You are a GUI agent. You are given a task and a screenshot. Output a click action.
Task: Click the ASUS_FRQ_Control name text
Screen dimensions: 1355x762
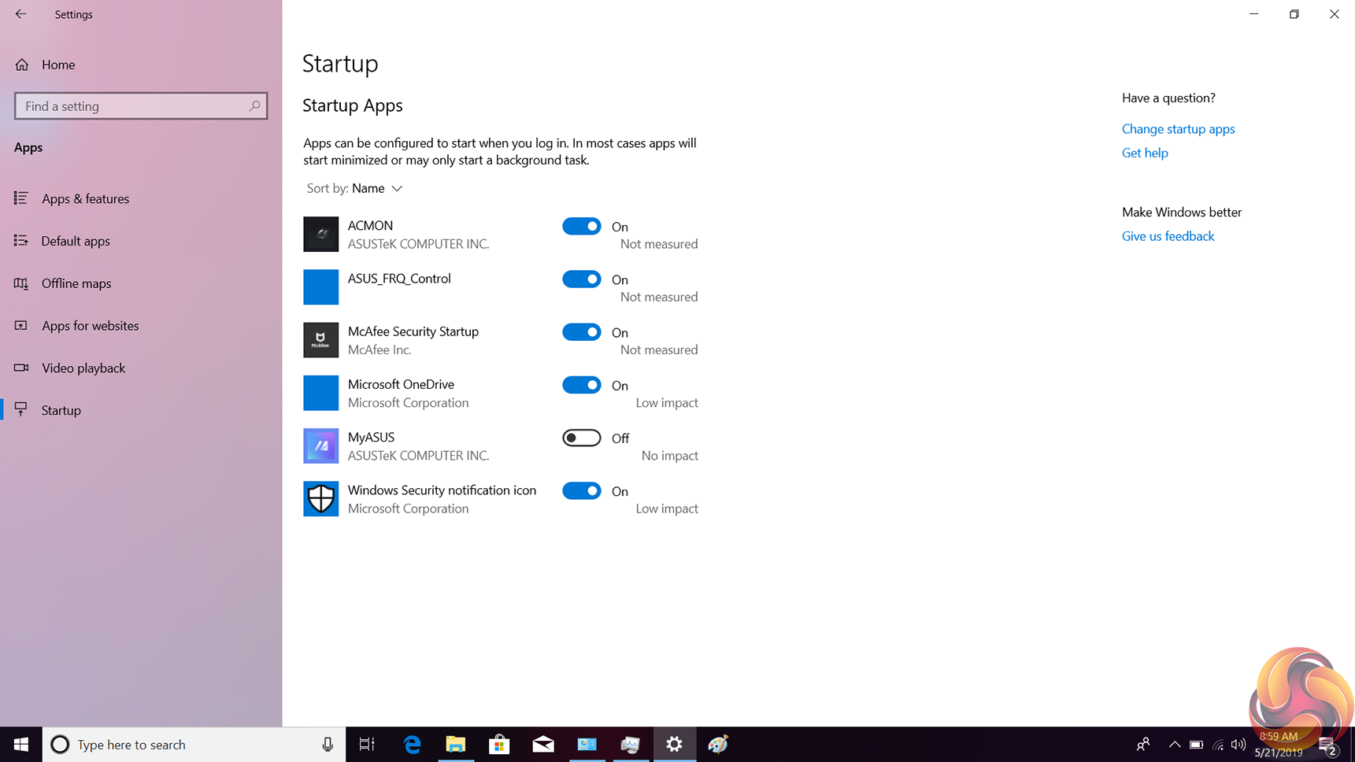399,279
